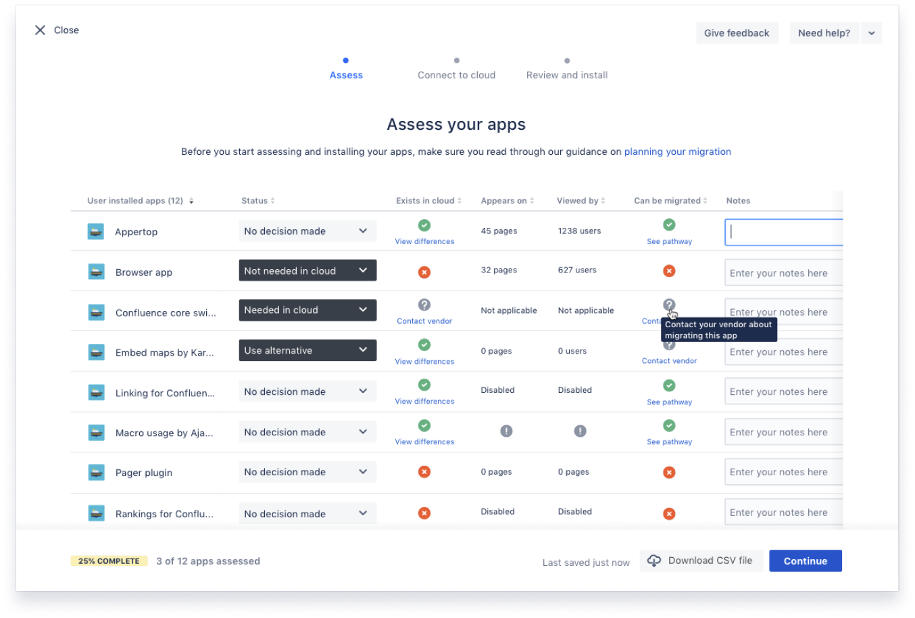Click Browser app's Can be migrated red cross
The width and height of the screenshot is (915, 618).
click(669, 270)
